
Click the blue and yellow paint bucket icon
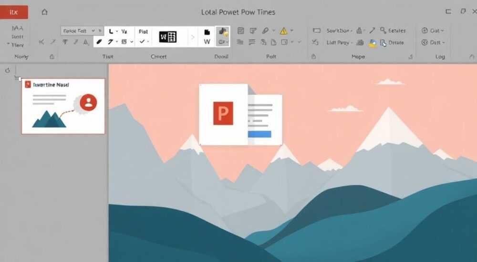coord(373,43)
